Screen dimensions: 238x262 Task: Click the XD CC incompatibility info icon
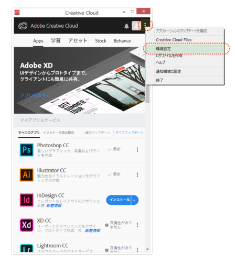click(106, 225)
